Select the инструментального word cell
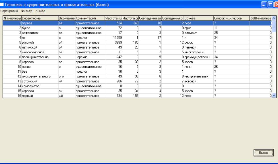 click(39, 76)
